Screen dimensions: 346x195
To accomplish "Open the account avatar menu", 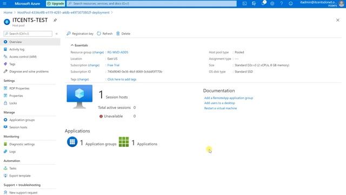I will pyautogui.click(x=341, y=4).
